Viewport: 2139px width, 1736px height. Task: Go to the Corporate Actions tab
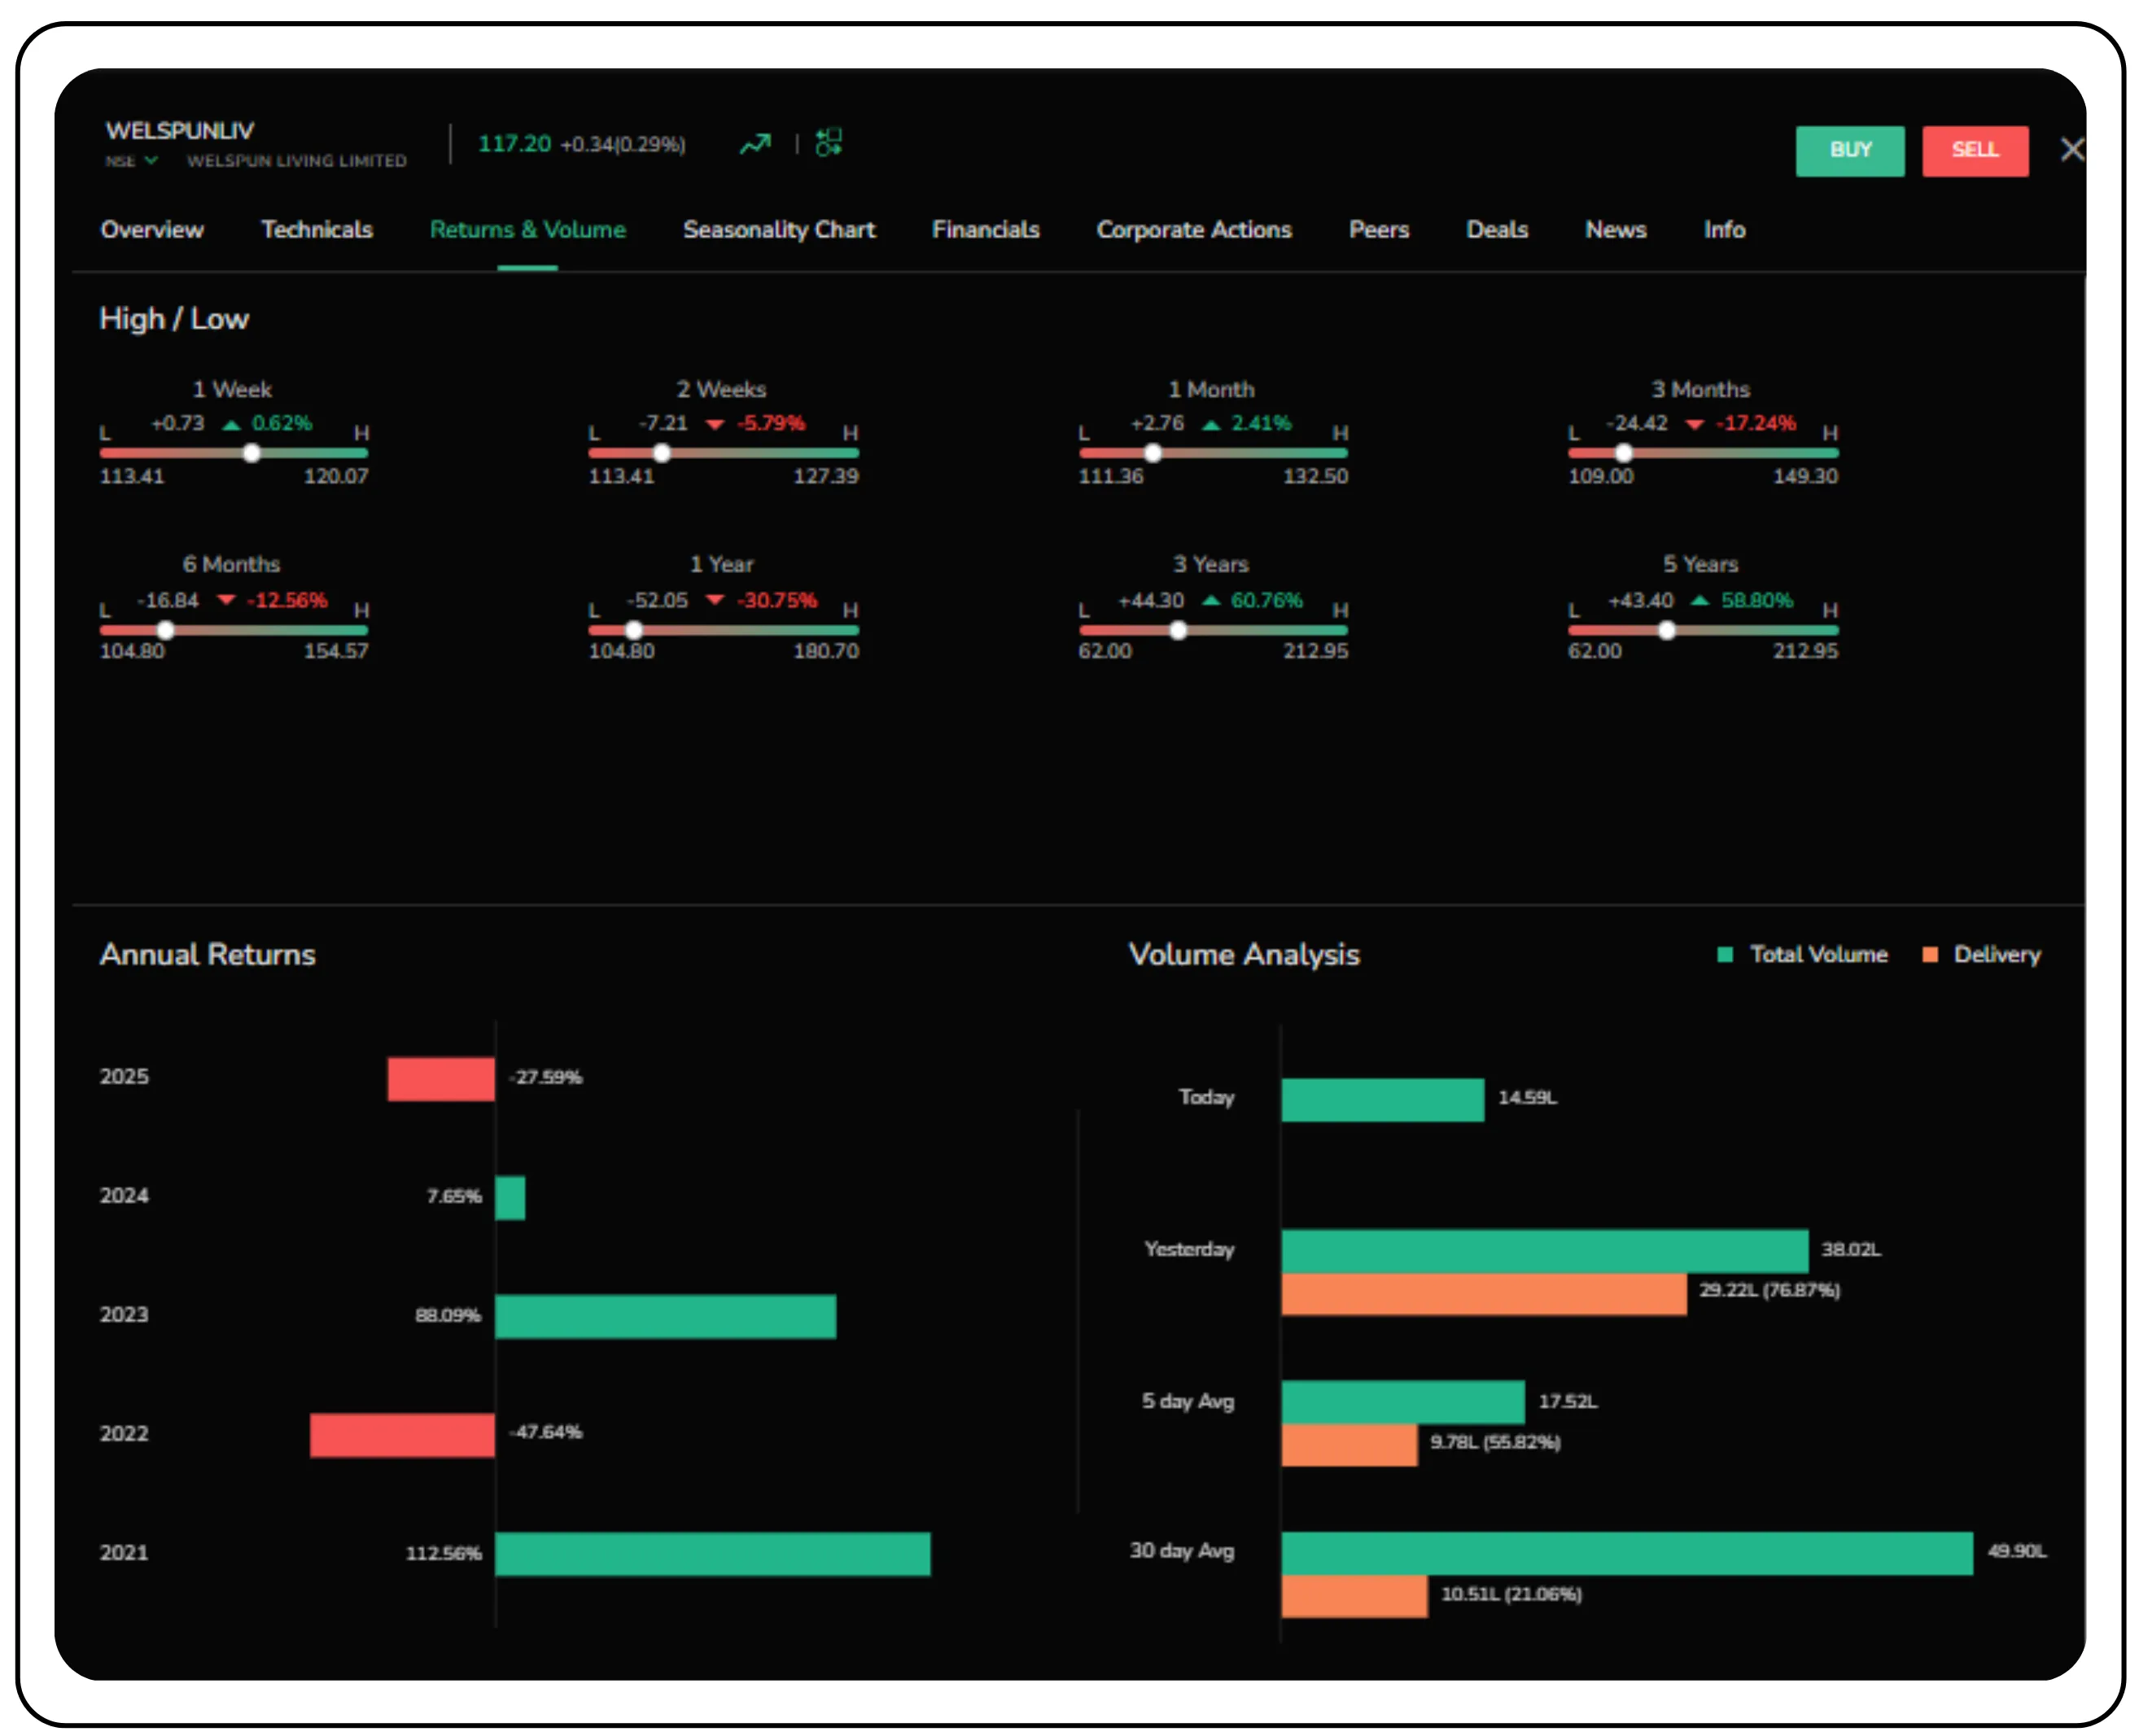point(1193,230)
